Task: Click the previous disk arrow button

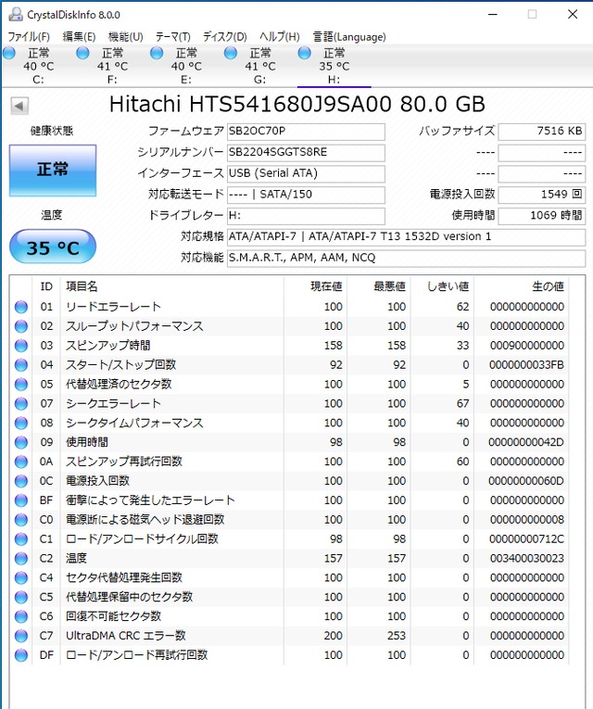Action: (x=19, y=106)
